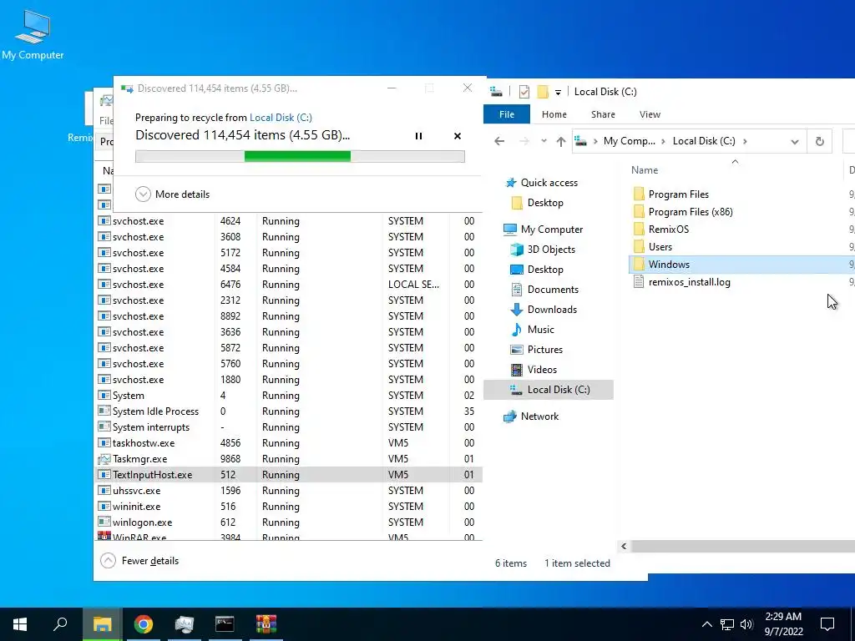Open the View ribbon tab
The width and height of the screenshot is (855, 641).
click(650, 114)
